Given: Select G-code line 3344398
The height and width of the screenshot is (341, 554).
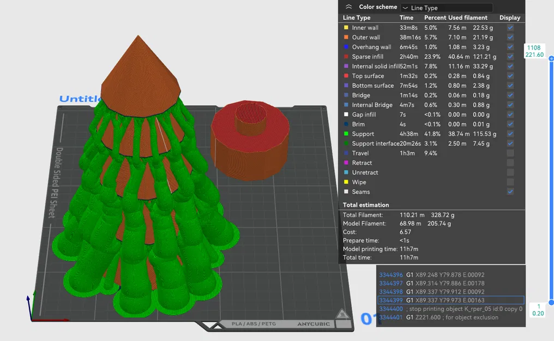Looking at the screenshot, I should pyautogui.click(x=450, y=291).
